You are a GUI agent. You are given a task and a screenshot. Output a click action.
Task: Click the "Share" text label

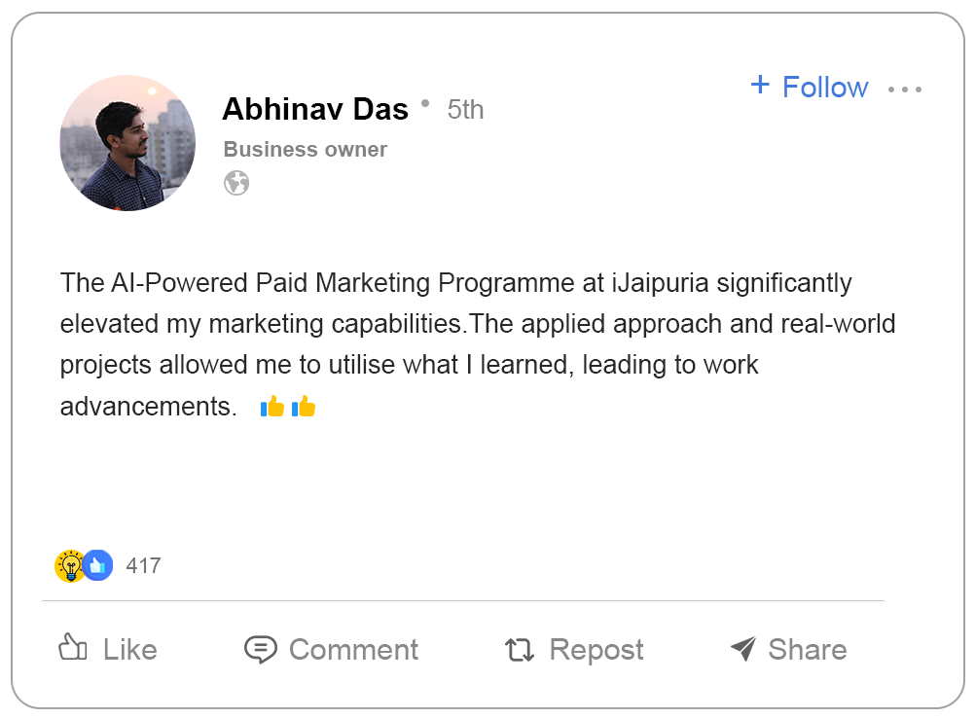(x=807, y=649)
